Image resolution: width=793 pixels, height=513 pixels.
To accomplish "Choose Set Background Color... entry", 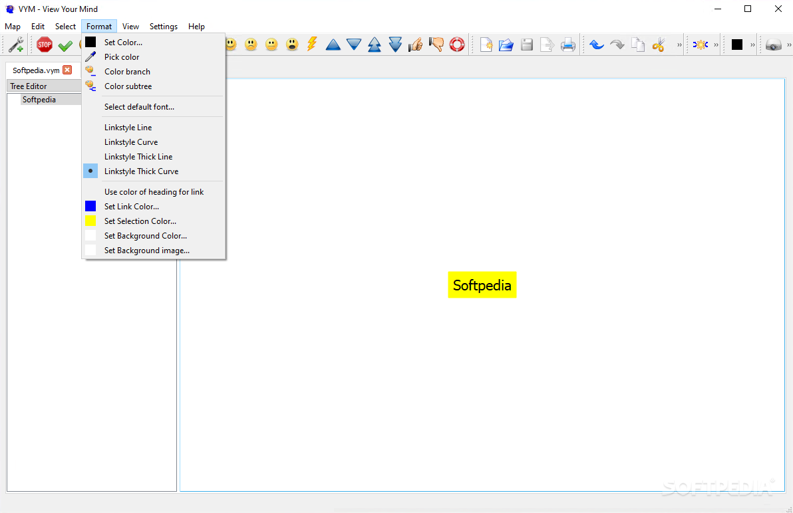I will 153,236.
